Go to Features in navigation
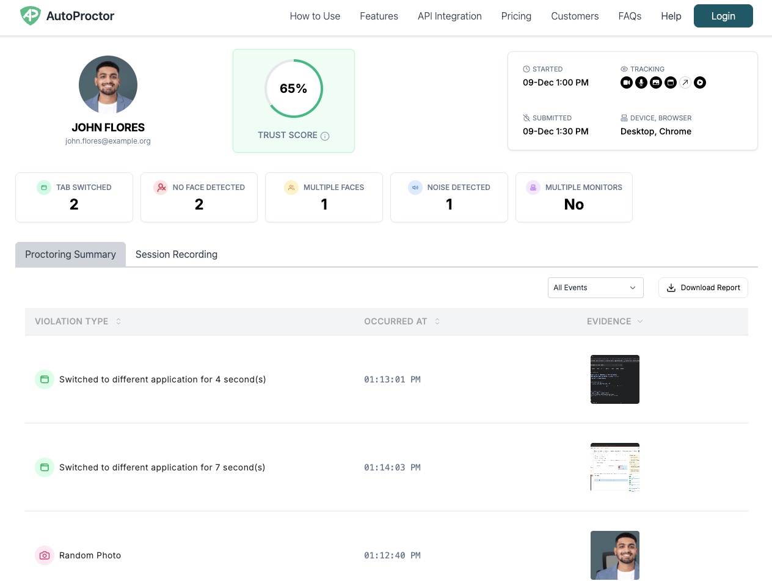This screenshot has width=772, height=581. (x=379, y=16)
